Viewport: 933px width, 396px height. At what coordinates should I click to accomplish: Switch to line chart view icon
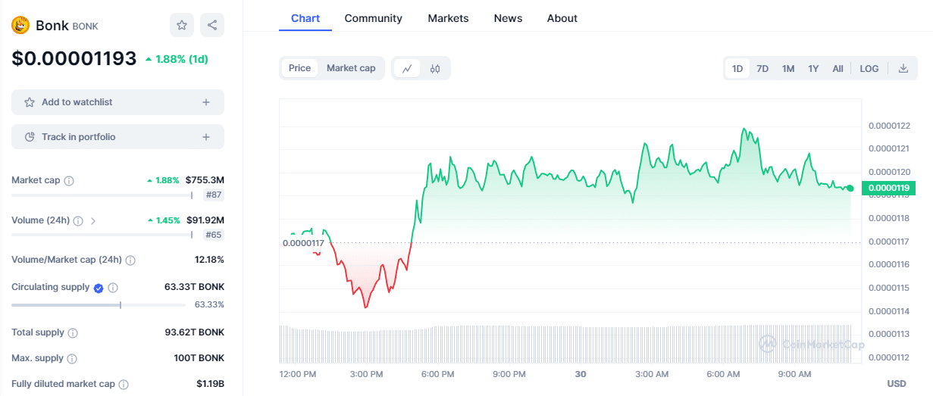(x=407, y=68)
